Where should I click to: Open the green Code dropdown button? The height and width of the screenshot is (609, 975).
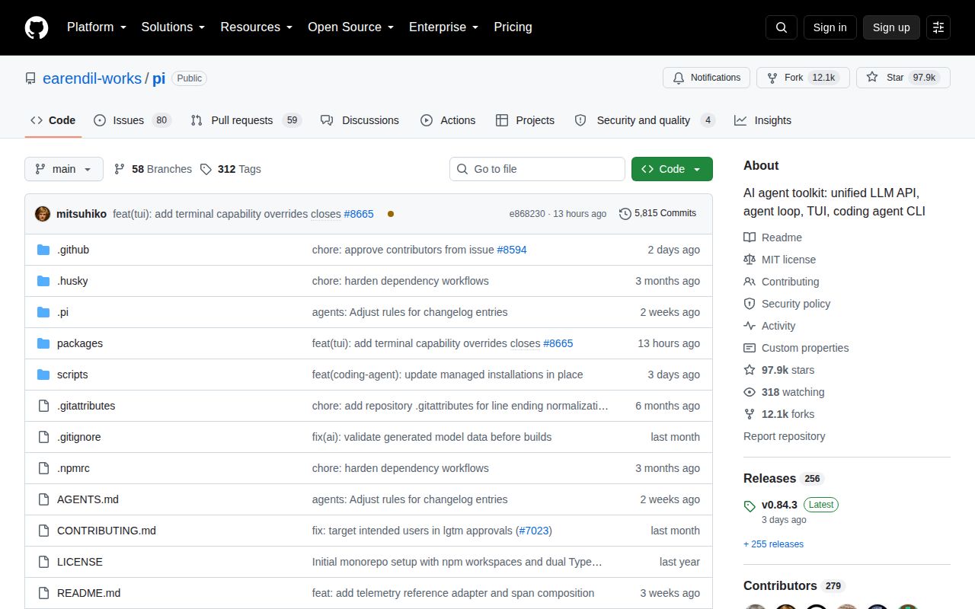(672, 169)
